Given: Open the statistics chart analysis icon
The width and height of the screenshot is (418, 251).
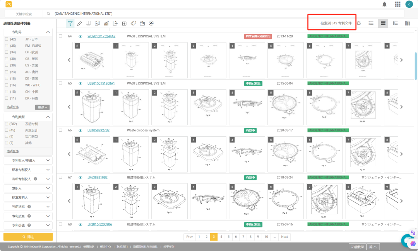Looking at the screenshot, I should click(106, 24).
